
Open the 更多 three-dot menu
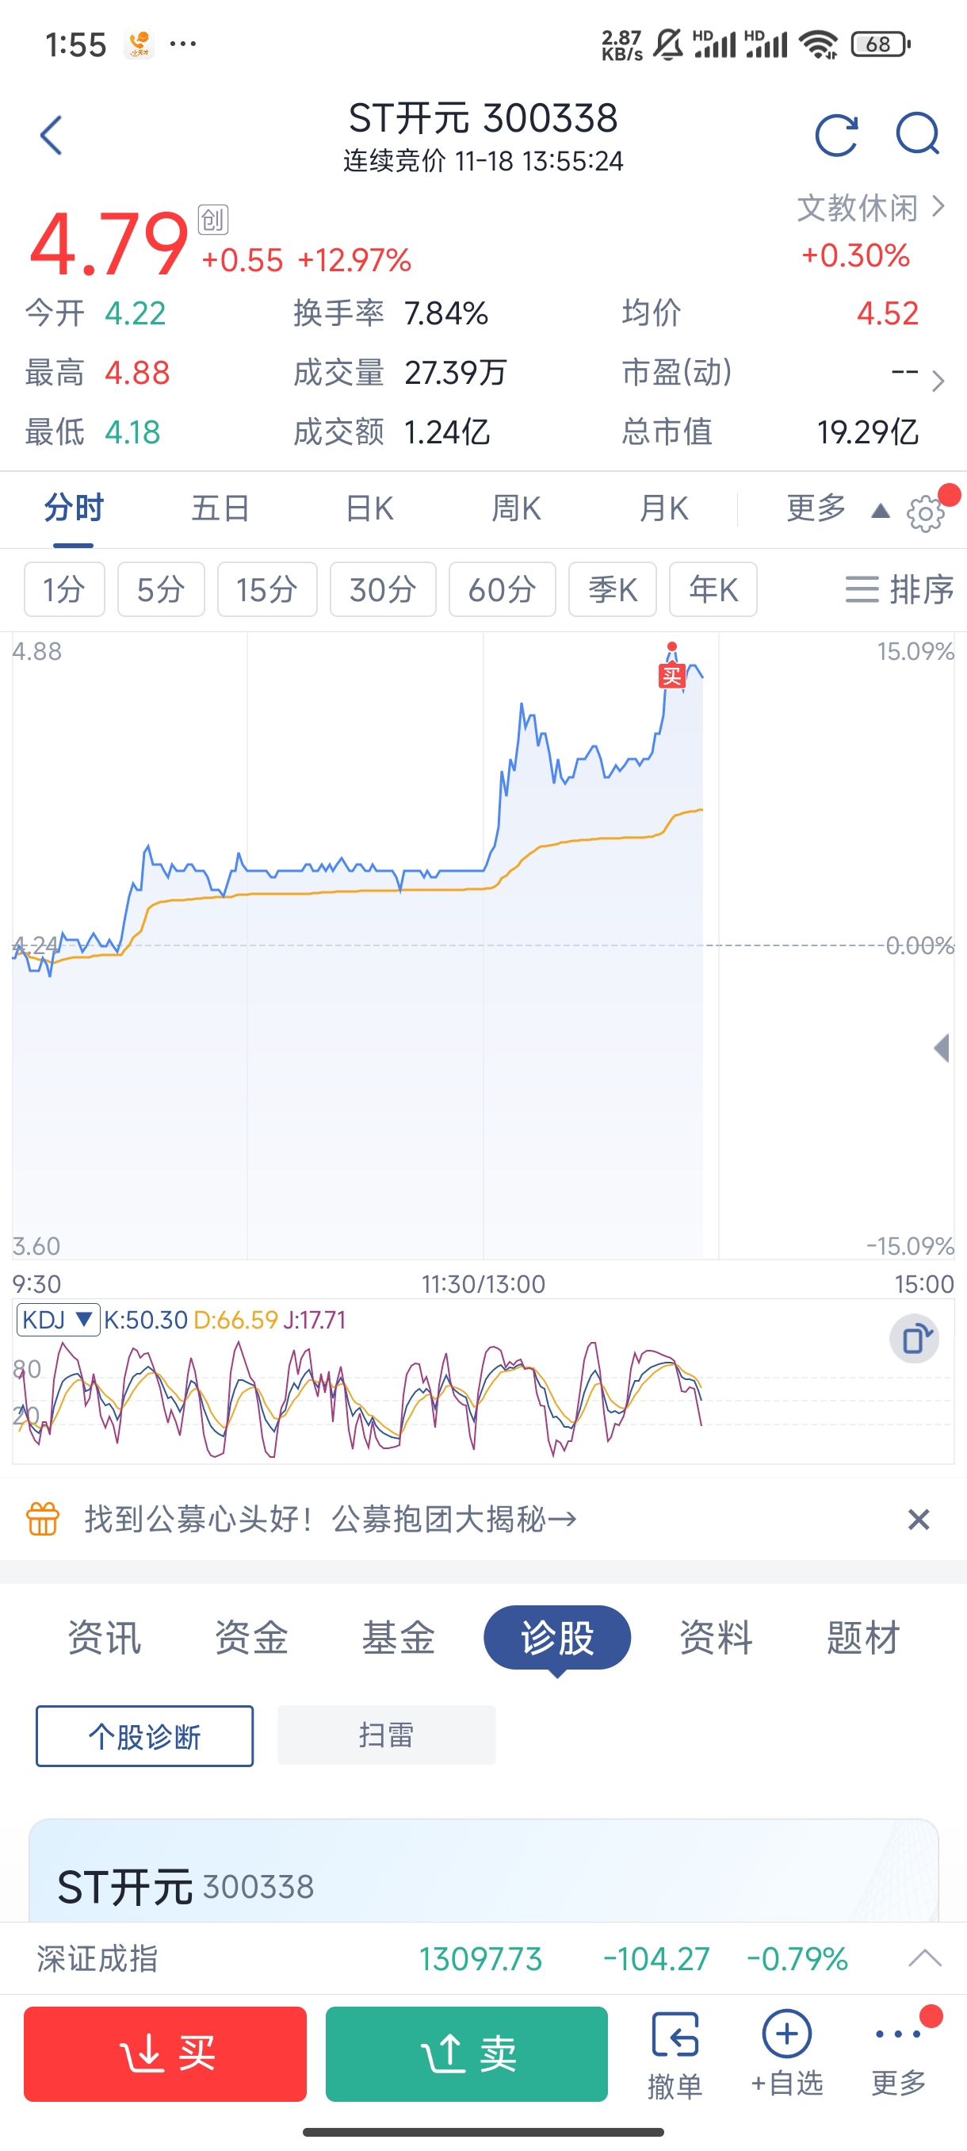(898, 2053)
